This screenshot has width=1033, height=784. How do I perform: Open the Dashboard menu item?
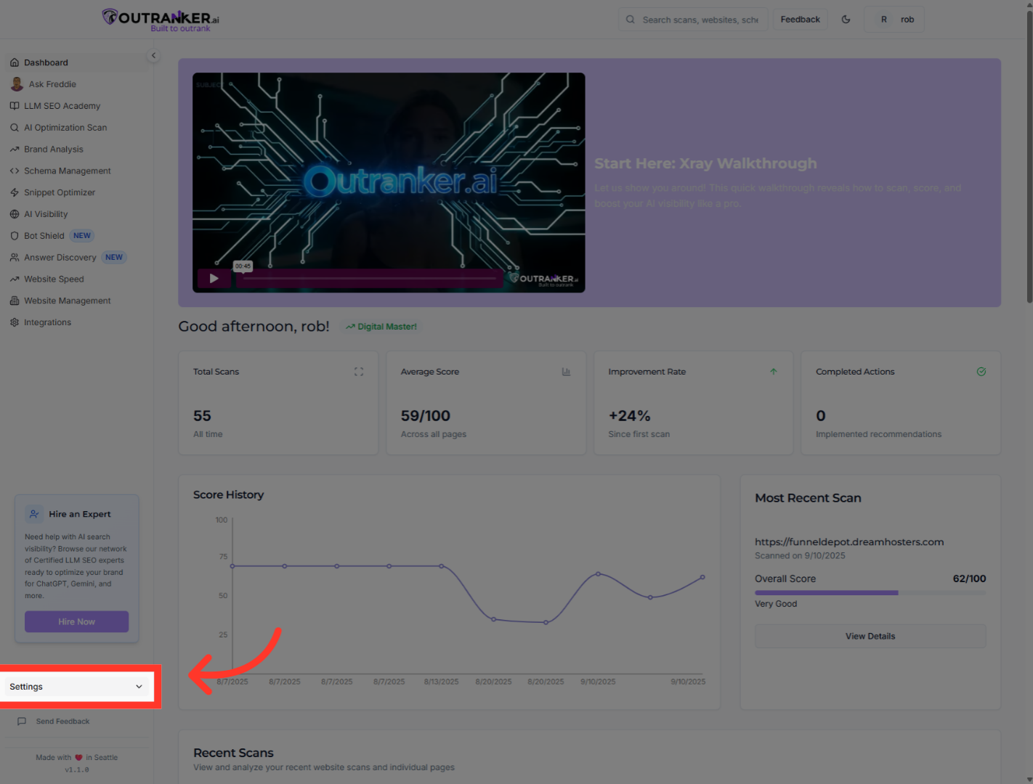point(76,62)
